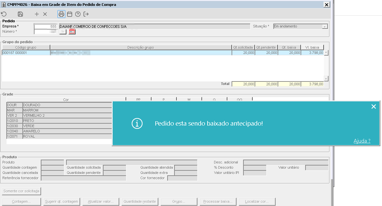Click the Quantidade pendente field
Screen dimensions: 382x206
[x=115, y=173]
